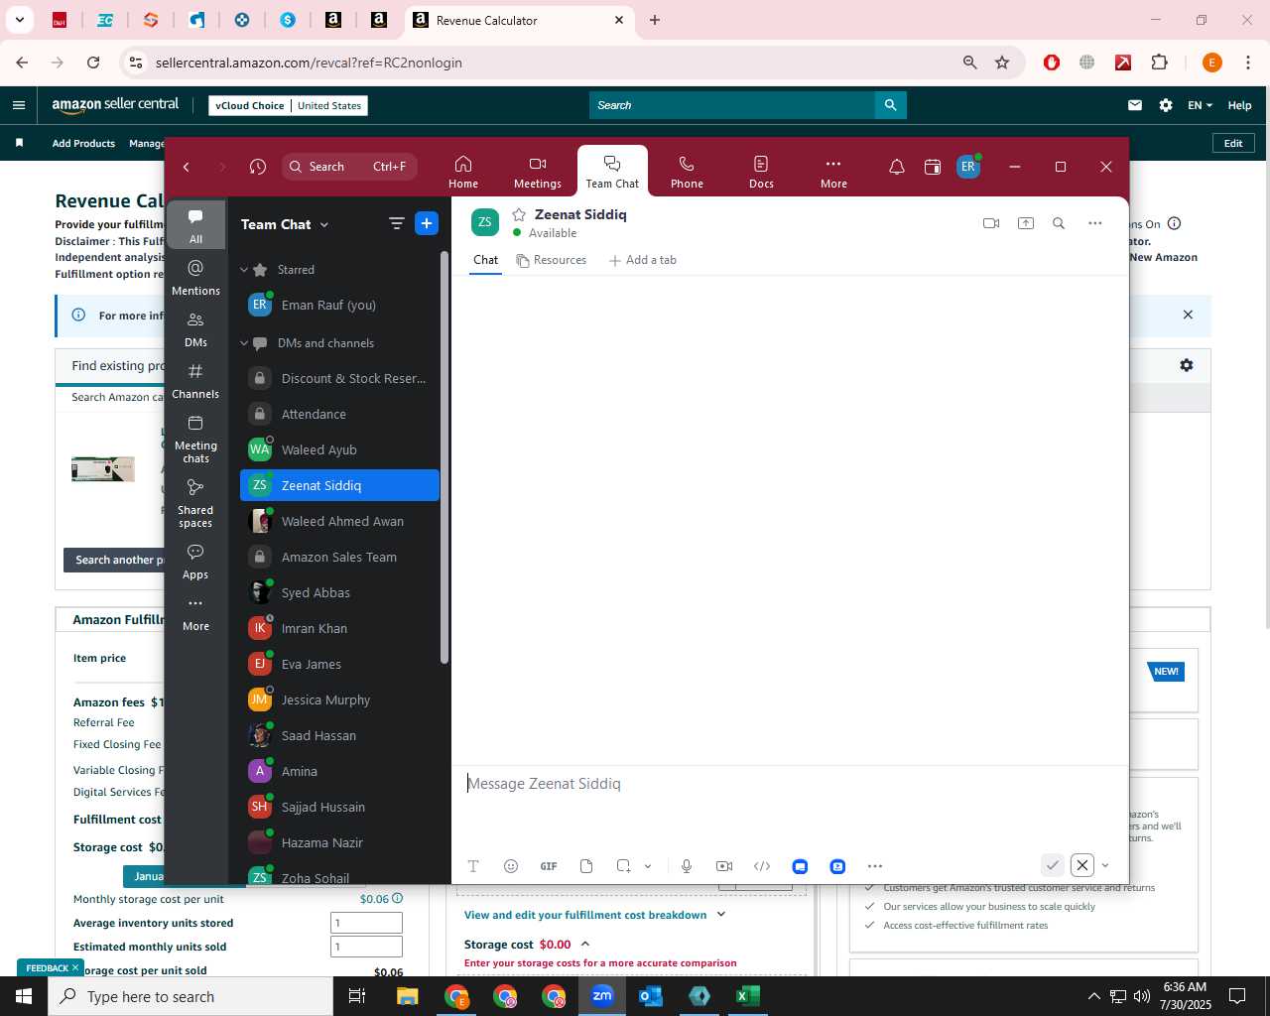Open the Meetings tab in Zoom
The height and width of the screenshot is (1016, 1270).
[537, 171]
